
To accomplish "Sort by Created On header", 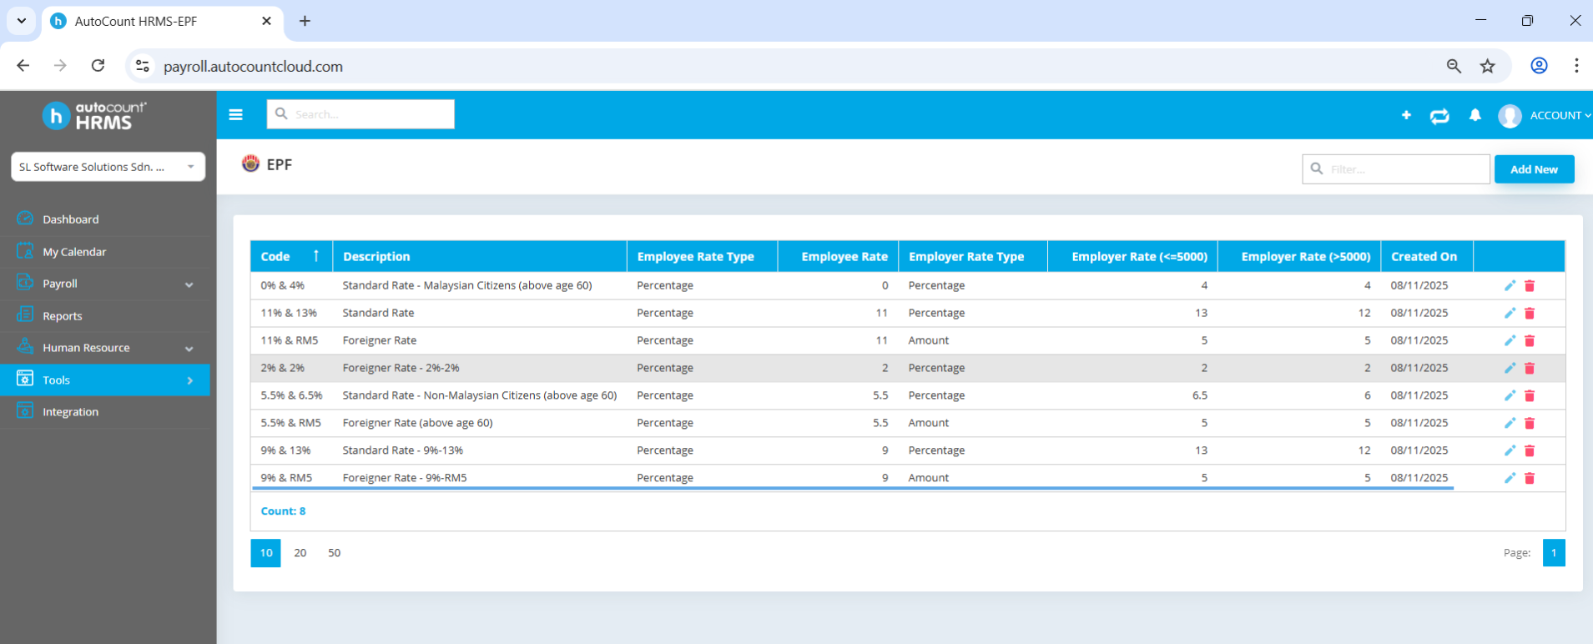I will pyautogui.click(x=1427, y=256).
